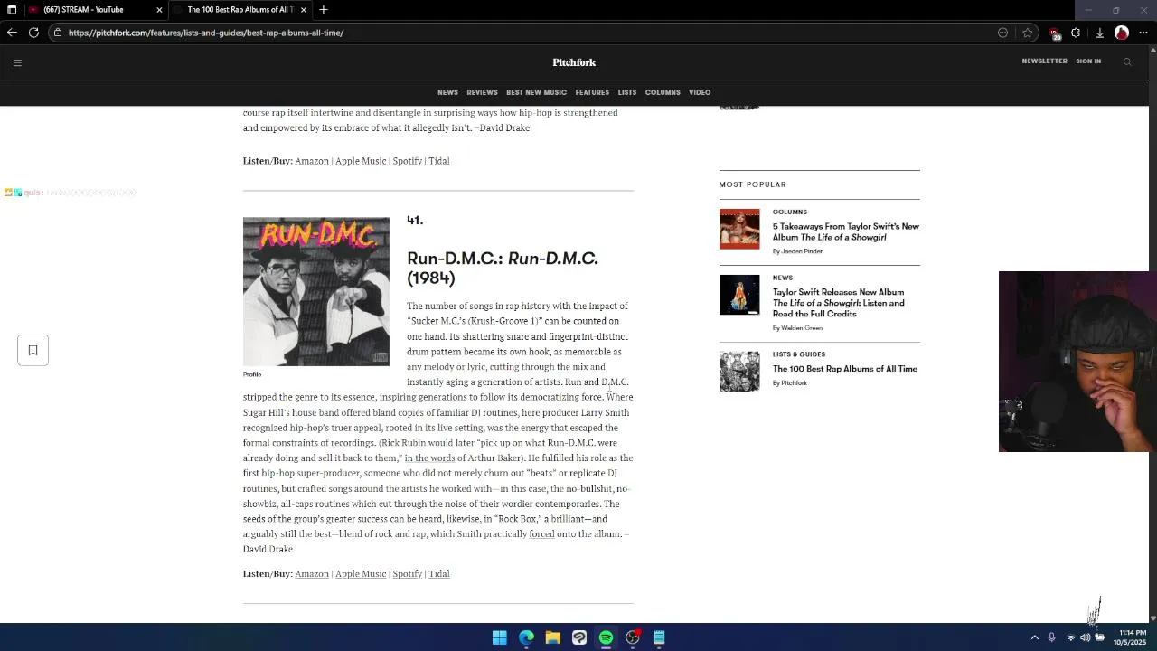
Task: View site information lock icon in address bar
Action: (x=58, y=33)
